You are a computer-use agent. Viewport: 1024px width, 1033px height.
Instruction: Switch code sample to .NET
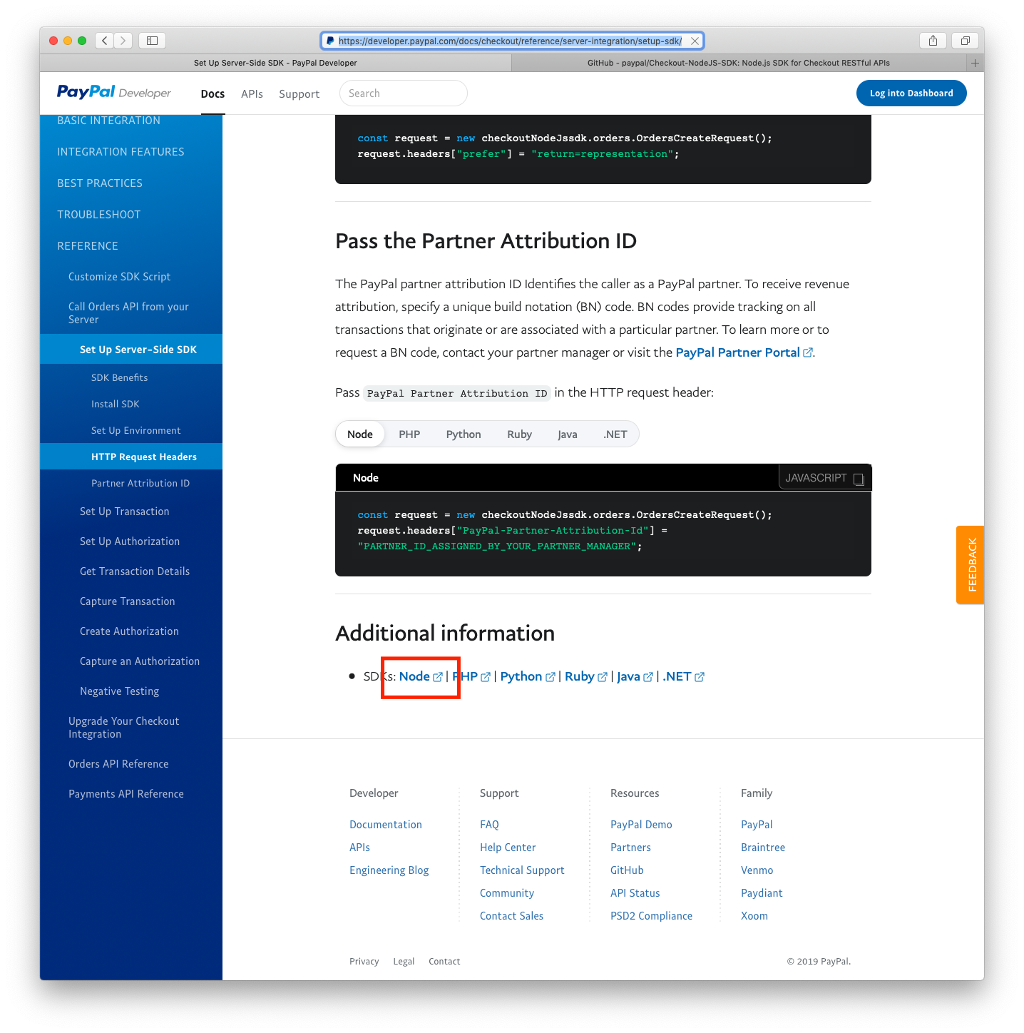(615, 434)
